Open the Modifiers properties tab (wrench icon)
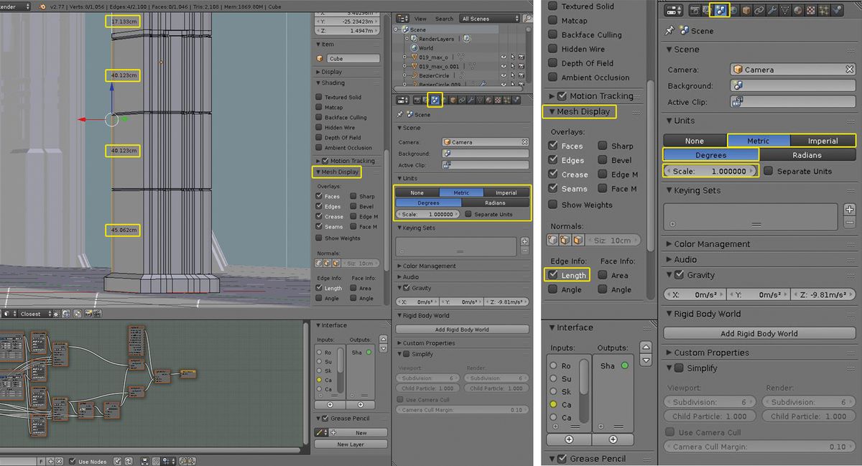Screen dimensions: 862x466 pyautogui.click(x=773, y=10)
